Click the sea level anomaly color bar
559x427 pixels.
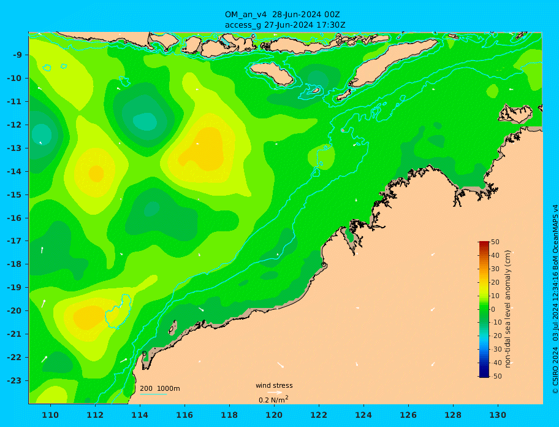pos(484,309)
